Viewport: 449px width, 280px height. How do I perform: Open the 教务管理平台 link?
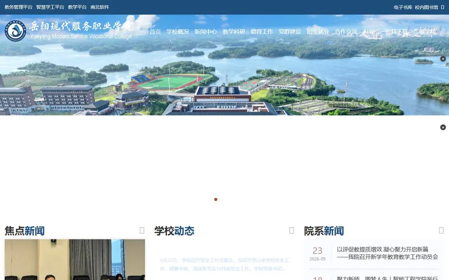pos(19,7)
